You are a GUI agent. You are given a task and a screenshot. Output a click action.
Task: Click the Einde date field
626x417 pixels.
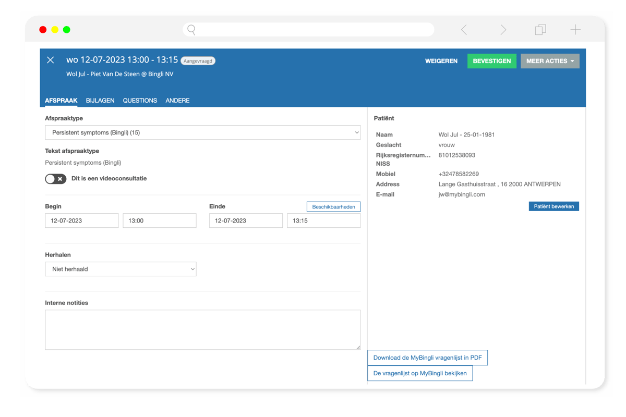coord(246,220)
